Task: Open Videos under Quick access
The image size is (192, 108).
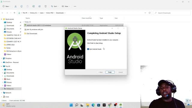Action: 9,54
